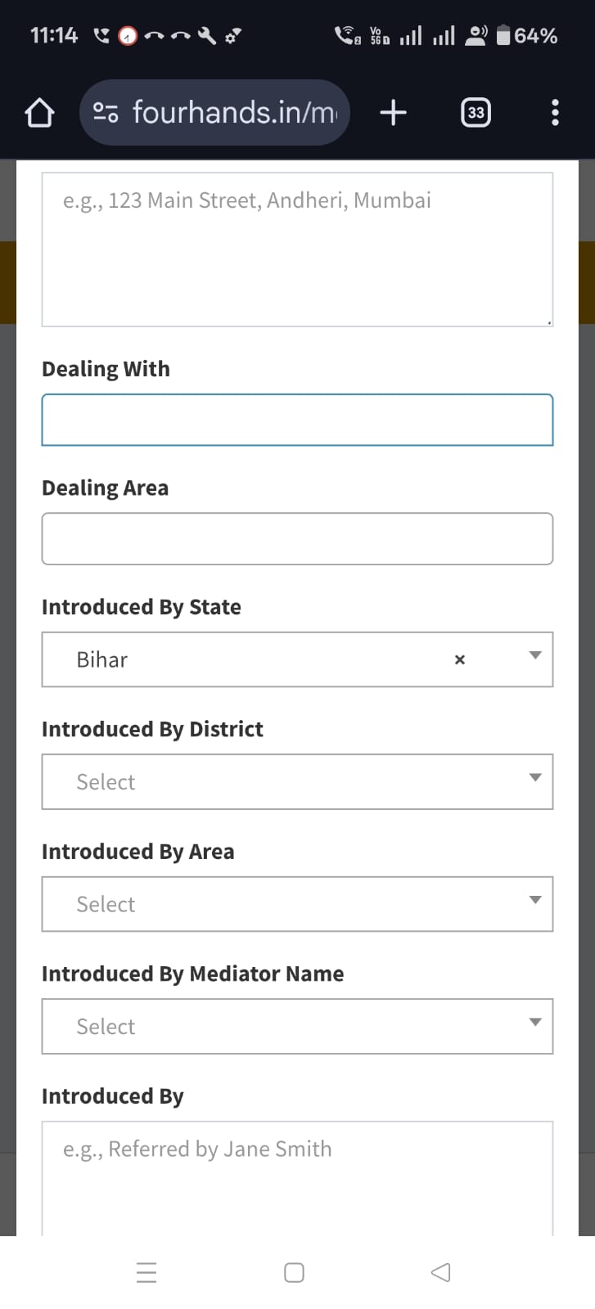
Task: Expand the Introduced By State dropdown
Action: (297, 659)
